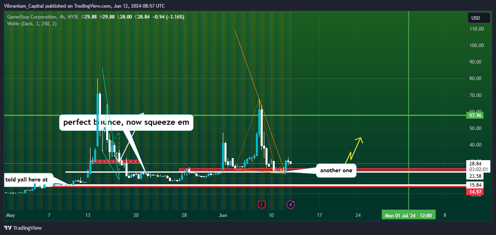Click the 50.00 price axis value
Image resolution: width=496 pixels, height=235 pixels.
[x=475, y=128]
